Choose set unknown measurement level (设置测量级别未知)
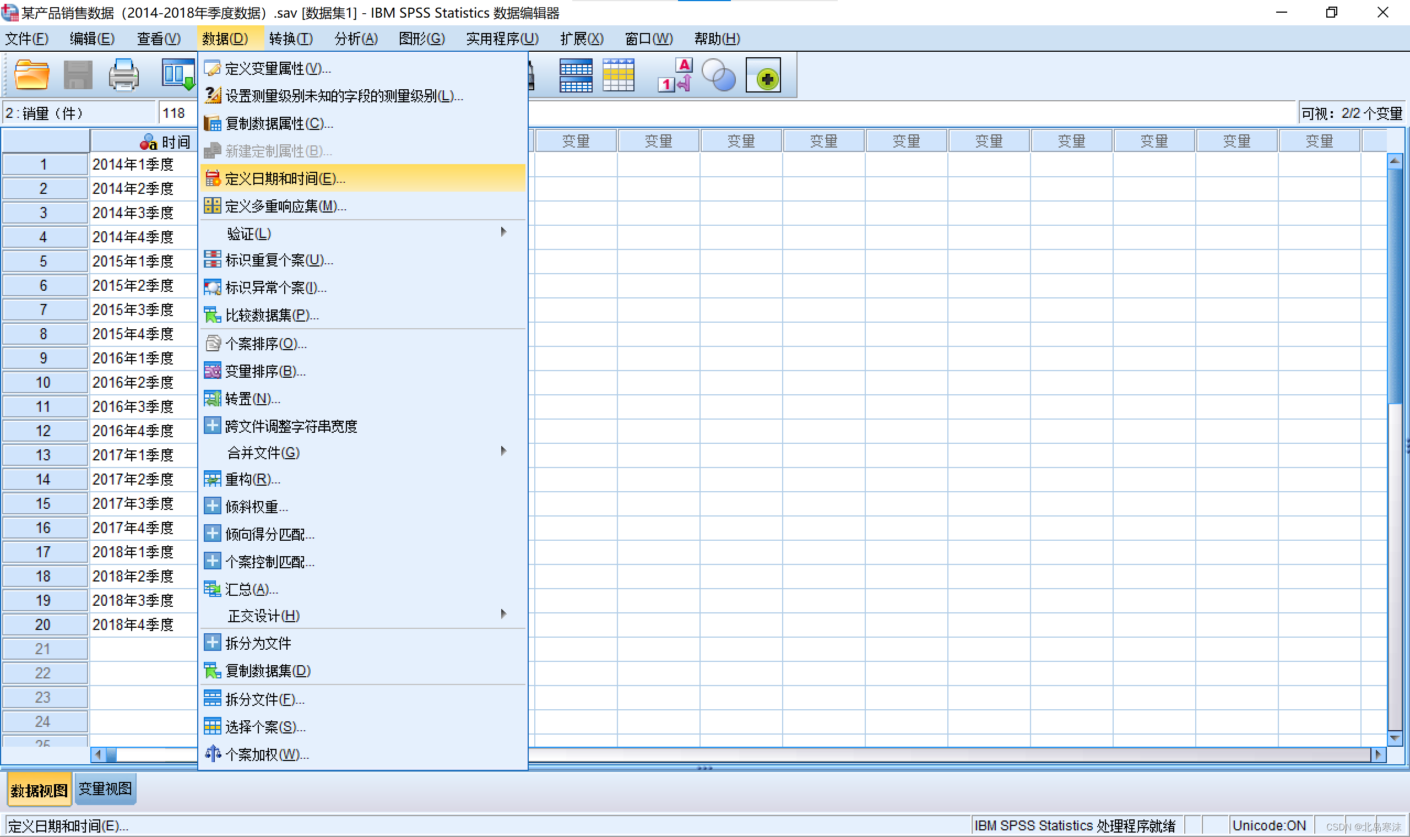1410x837 pixels. coord(363,96)
